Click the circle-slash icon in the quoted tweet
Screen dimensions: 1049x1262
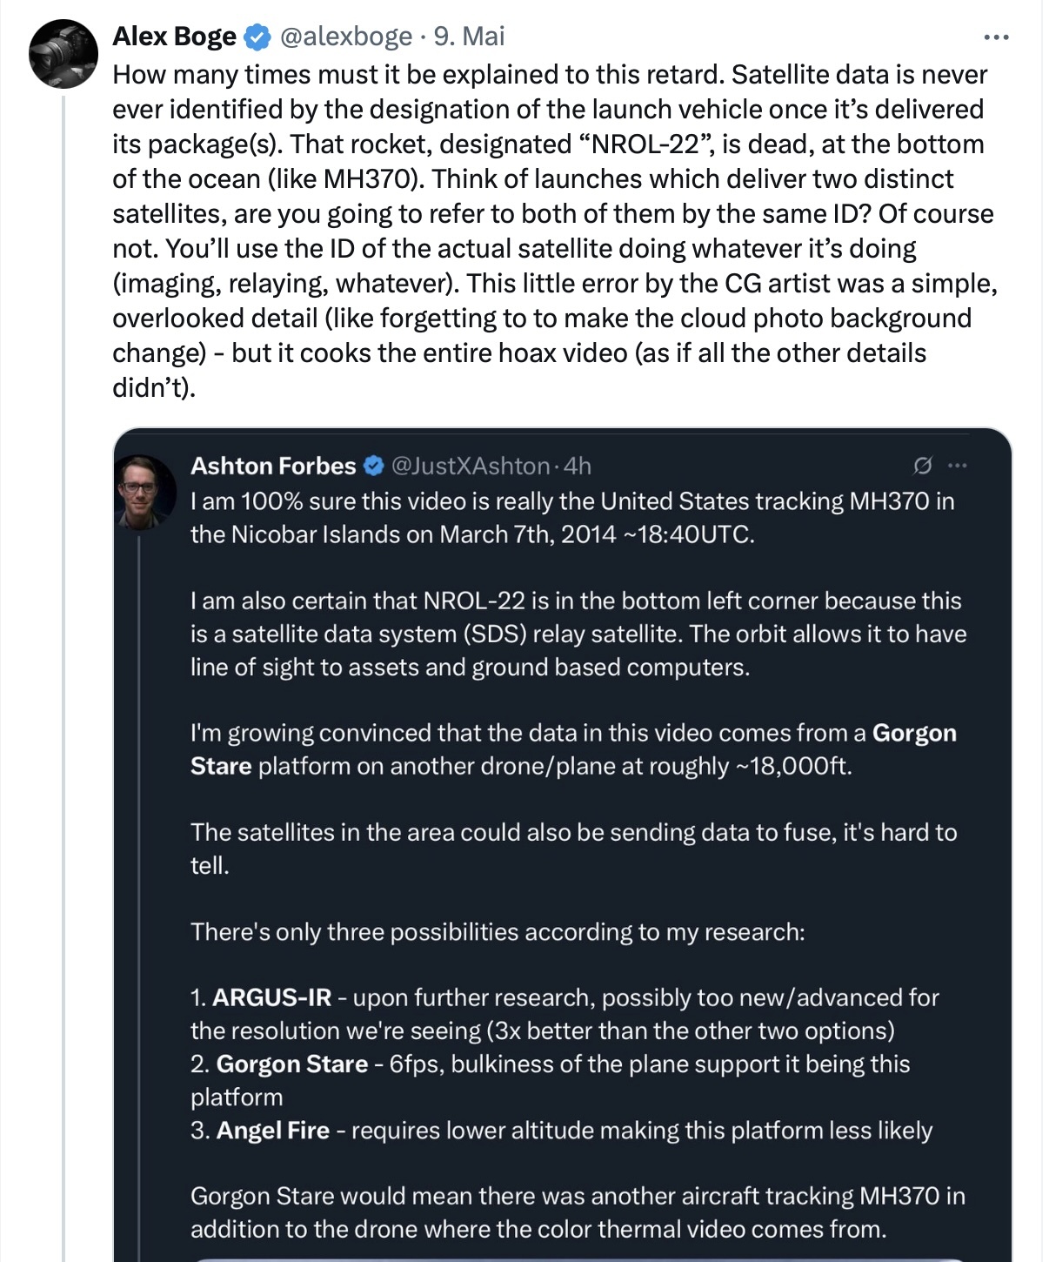pyautogui.click(x=923, y=466)
